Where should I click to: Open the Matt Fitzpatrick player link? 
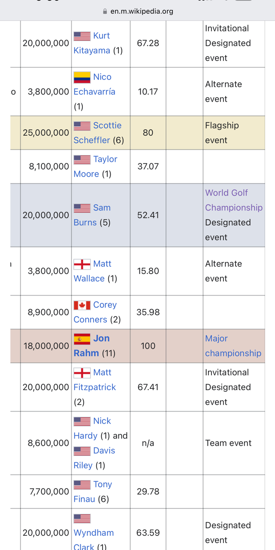pyautogui.click(x=95, y=380)
